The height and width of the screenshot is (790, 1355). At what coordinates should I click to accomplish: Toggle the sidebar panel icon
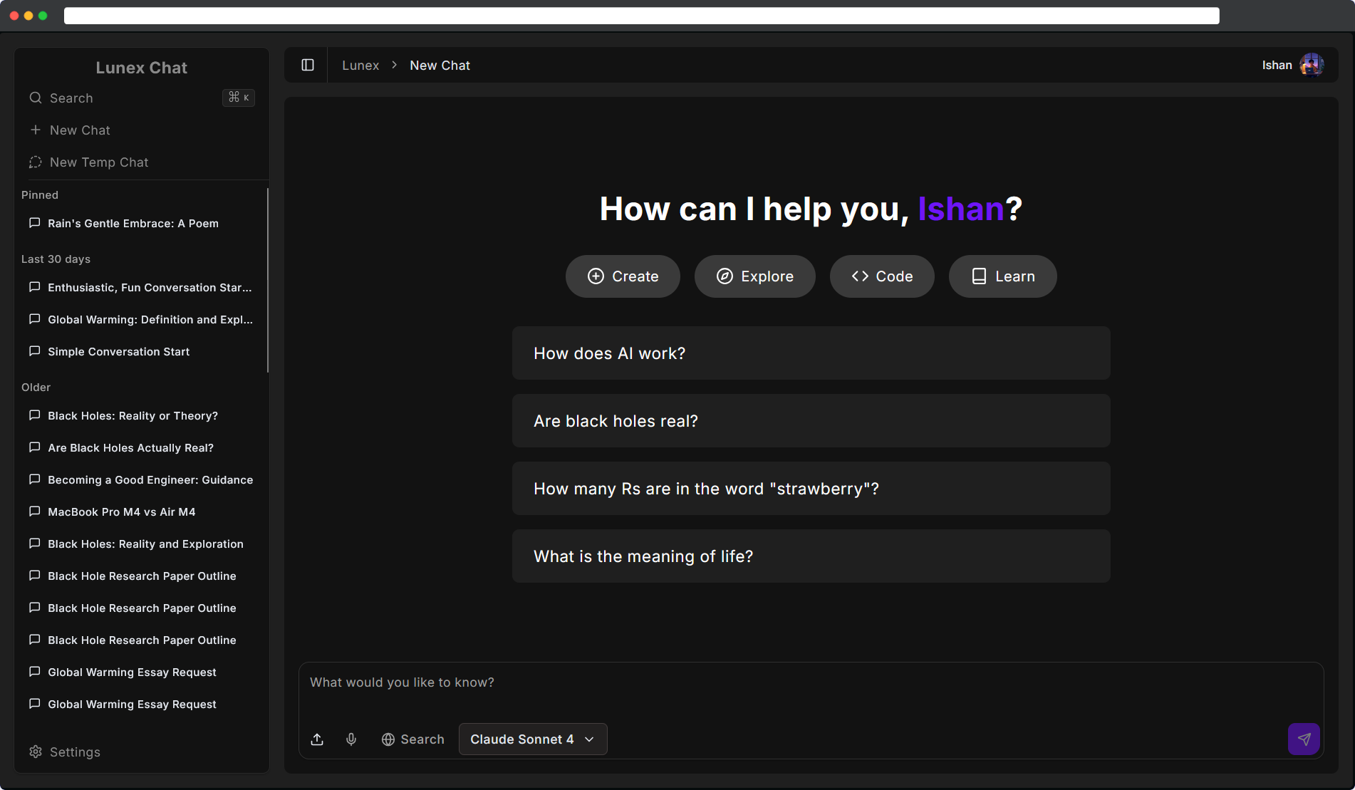pyautogui.click(x=308, y=65)
